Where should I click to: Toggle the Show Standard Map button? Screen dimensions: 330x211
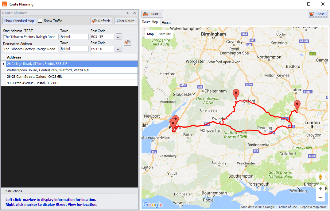19,21
